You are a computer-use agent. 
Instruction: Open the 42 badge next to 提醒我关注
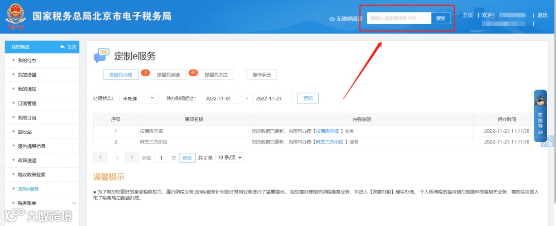coord(193,73)
